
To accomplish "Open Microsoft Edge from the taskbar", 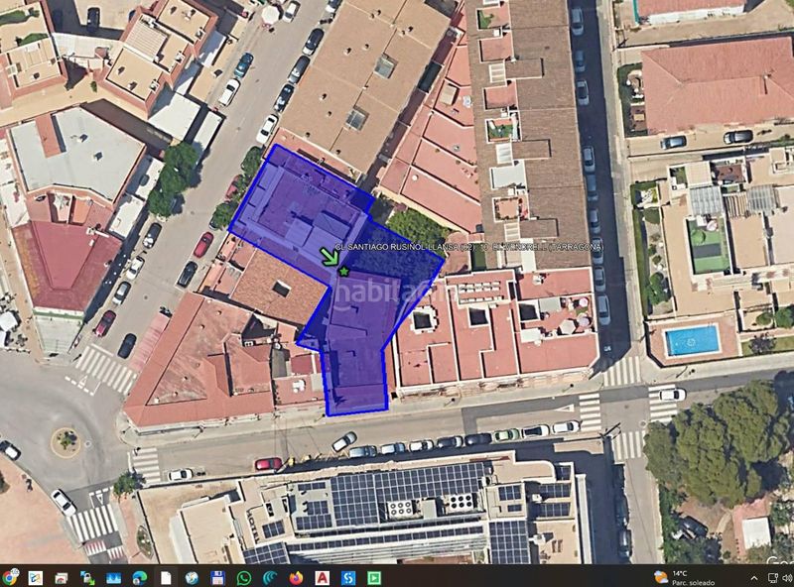I will (x=139, y=577).
